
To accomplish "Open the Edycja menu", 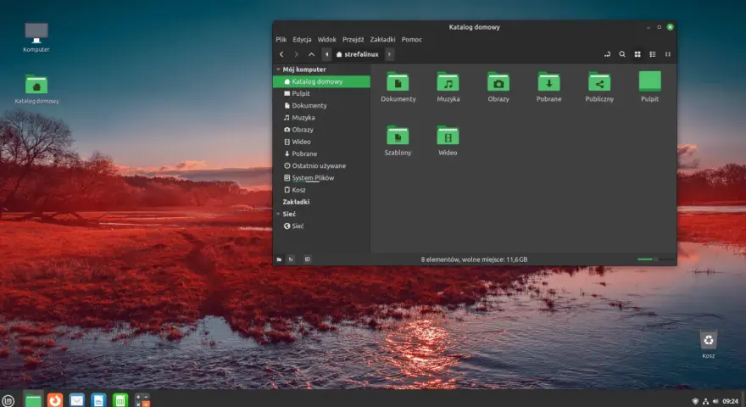I will coord(302,40).
